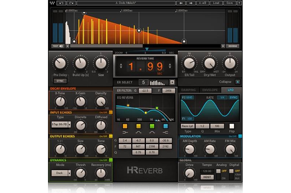Collapse the lower panel with the triangle
Screen dimensions: 291x193
pos(238,82)
